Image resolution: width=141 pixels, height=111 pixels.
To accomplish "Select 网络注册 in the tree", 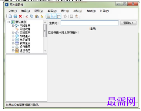I will coord(25,26).
